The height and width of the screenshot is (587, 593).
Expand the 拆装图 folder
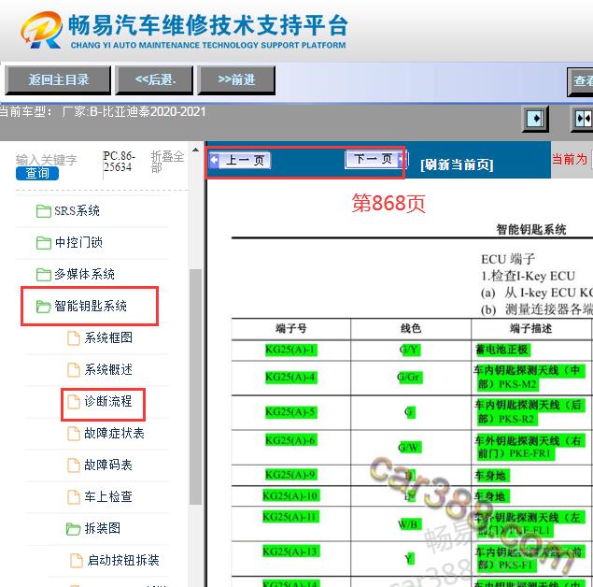102,528
